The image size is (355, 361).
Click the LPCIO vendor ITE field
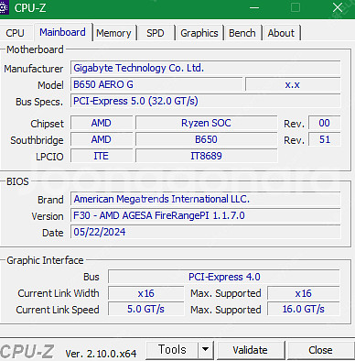(x=102, y=156)
